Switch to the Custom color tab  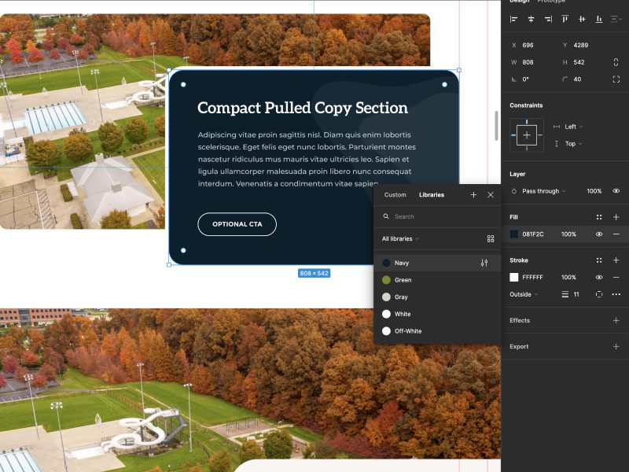tap(395, 194)
